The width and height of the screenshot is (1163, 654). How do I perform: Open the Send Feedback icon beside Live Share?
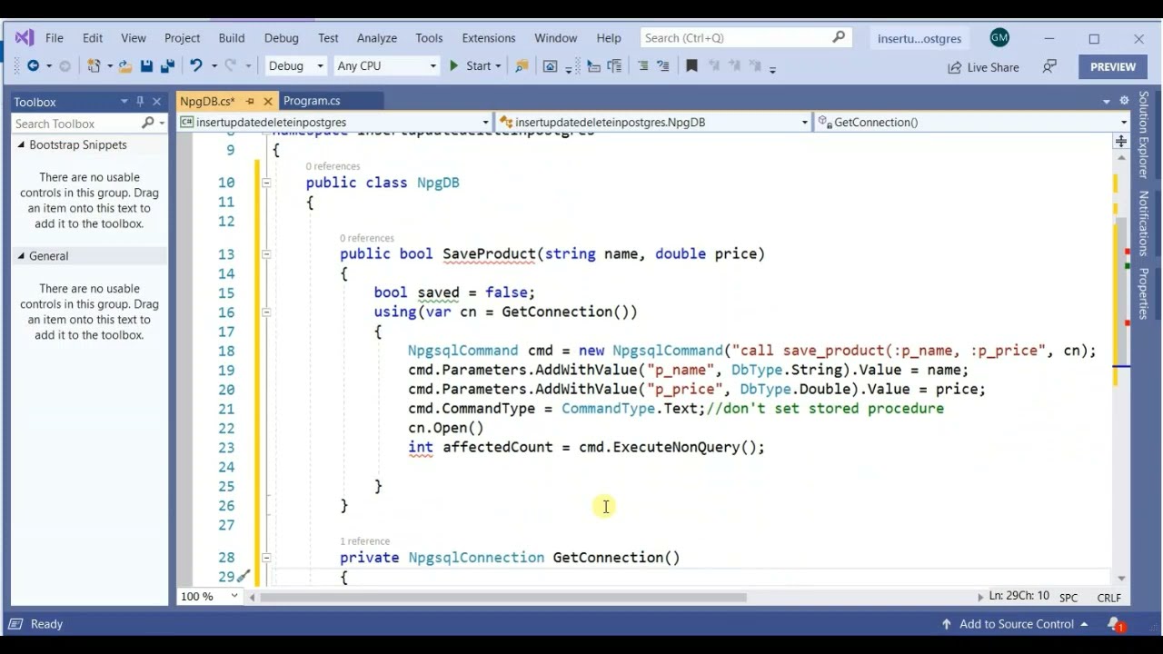point(1049,66)
